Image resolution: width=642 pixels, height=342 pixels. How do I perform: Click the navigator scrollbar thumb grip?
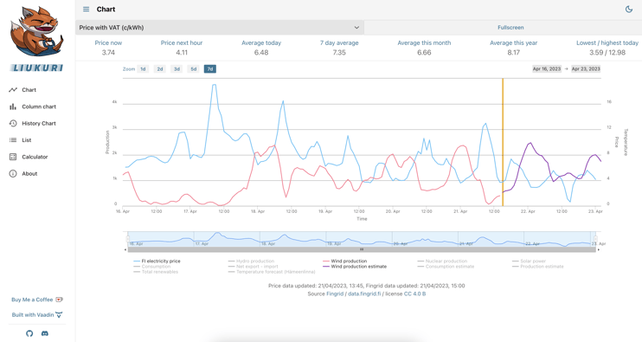[x=362, y=249]
